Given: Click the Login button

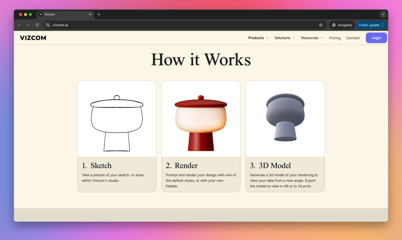Looking at the screenshot, I should coord(376,38).
